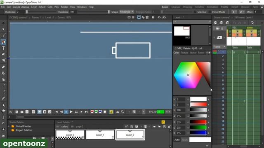Click the red channel button

pos(92,112)
